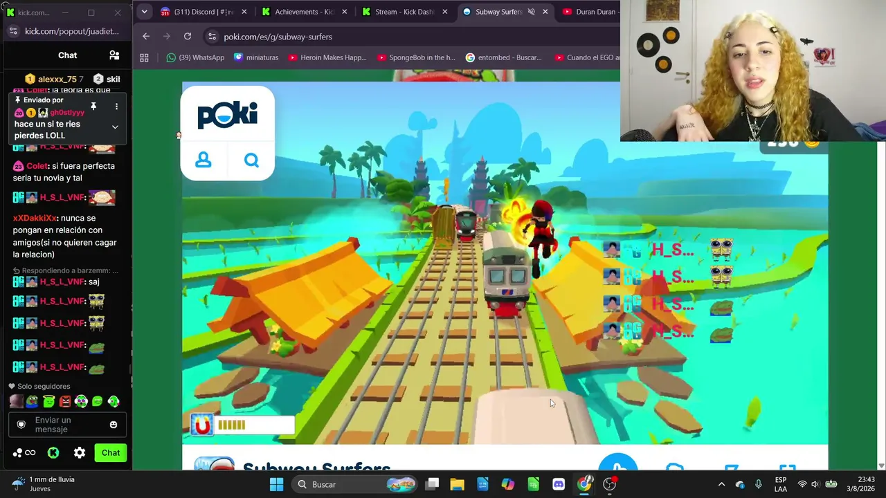Screen dimensions: 886x498
Task: Open 'Heroin Makes Happ...' bookmark
Action: [327, 57]
